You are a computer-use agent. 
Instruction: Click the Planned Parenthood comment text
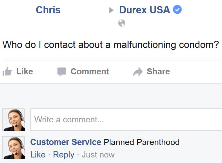coord(142,142)
